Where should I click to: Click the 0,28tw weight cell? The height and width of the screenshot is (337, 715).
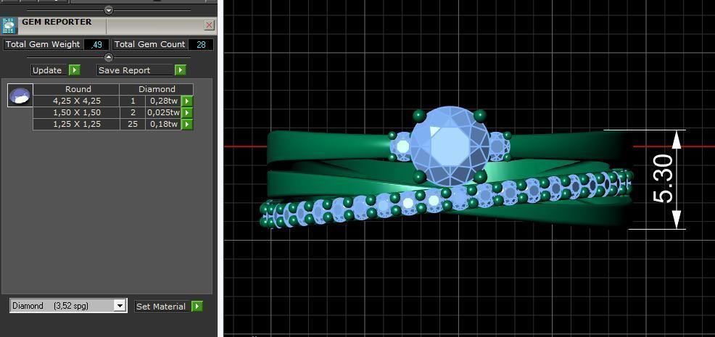pos(163,101)
